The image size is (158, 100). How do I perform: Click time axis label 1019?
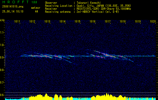[138, 21]
